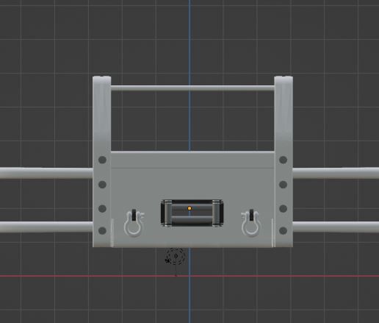
Task: Select the thin top crossbar between uprights
Action: click(x=192, y=88)
